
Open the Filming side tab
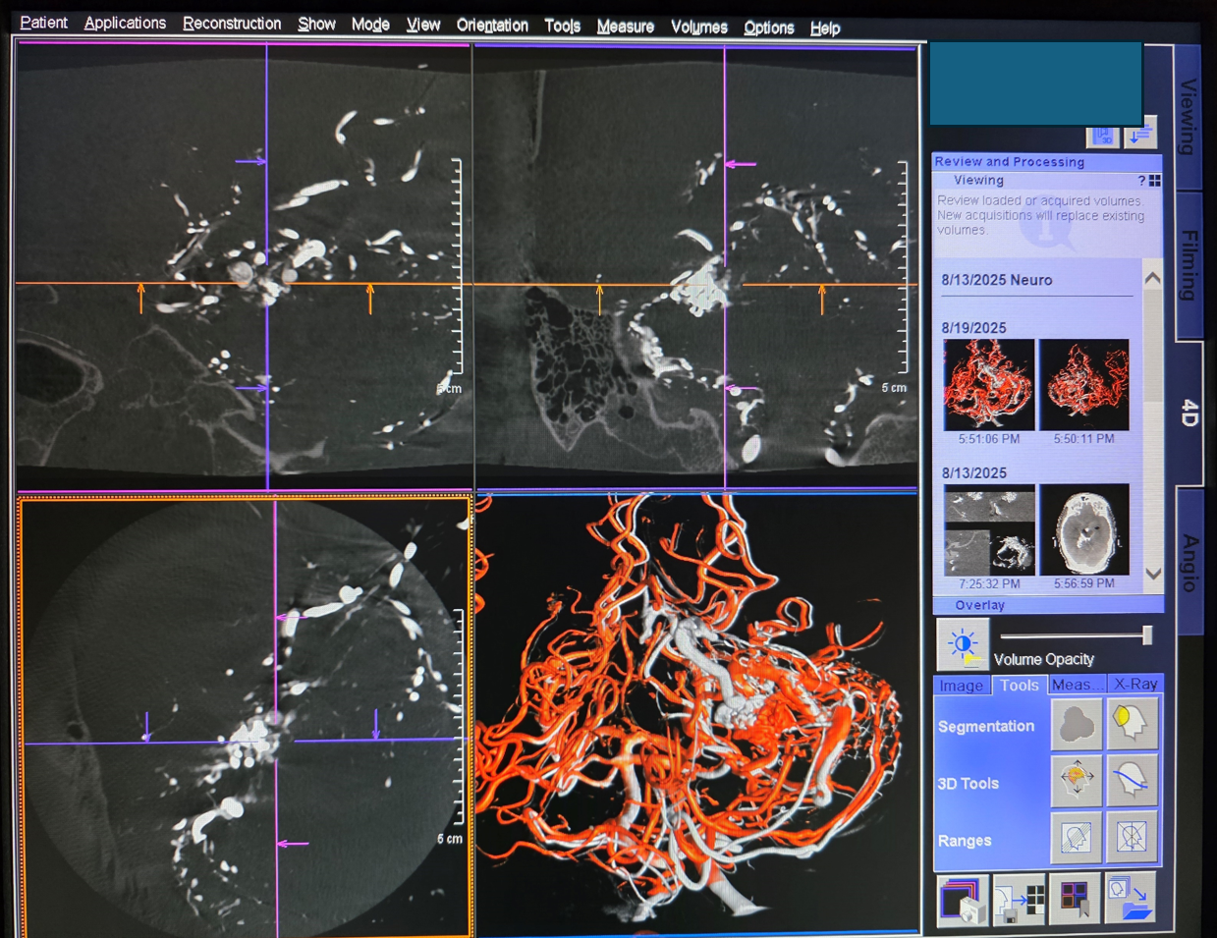[x=1189, y=265]
